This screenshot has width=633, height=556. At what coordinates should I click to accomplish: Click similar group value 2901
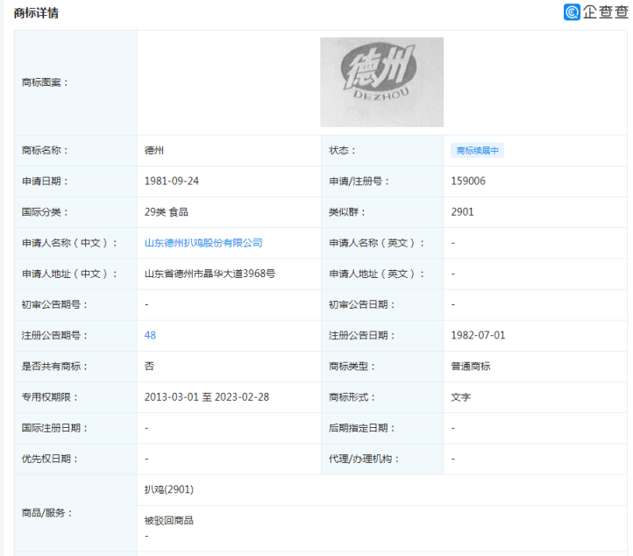[x=462, y=212]
